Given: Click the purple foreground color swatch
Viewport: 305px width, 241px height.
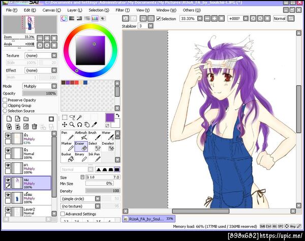Looking at the screenshot, I should (x=110, y=118).
